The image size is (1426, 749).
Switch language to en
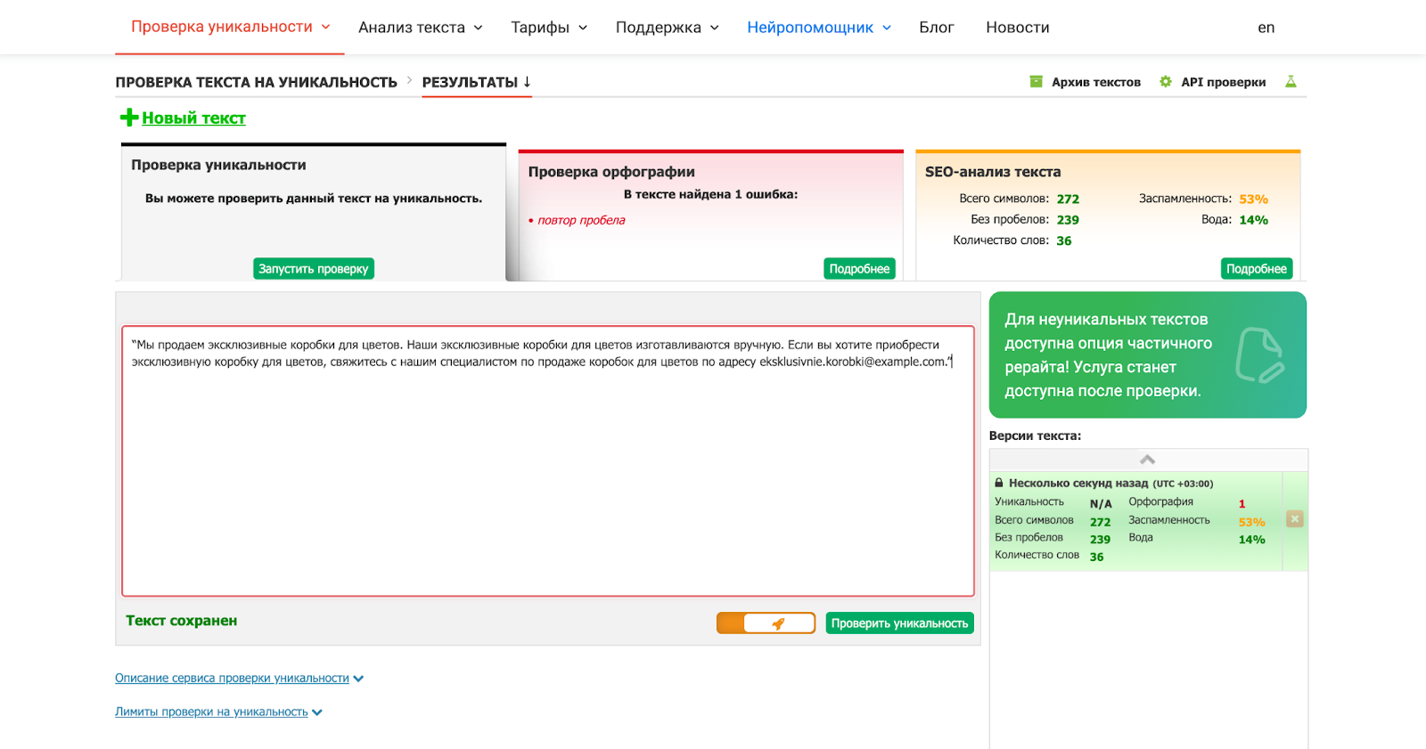click(x=1266, y=28)
